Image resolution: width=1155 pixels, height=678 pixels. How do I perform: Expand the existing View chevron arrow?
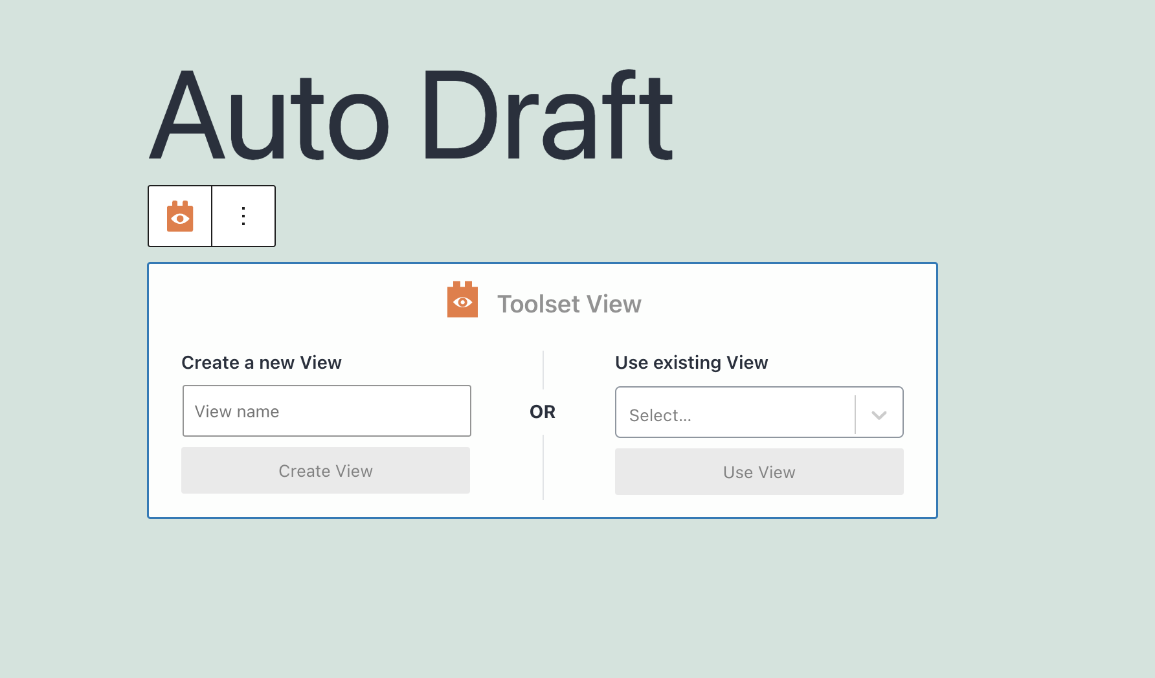point(879,415)
